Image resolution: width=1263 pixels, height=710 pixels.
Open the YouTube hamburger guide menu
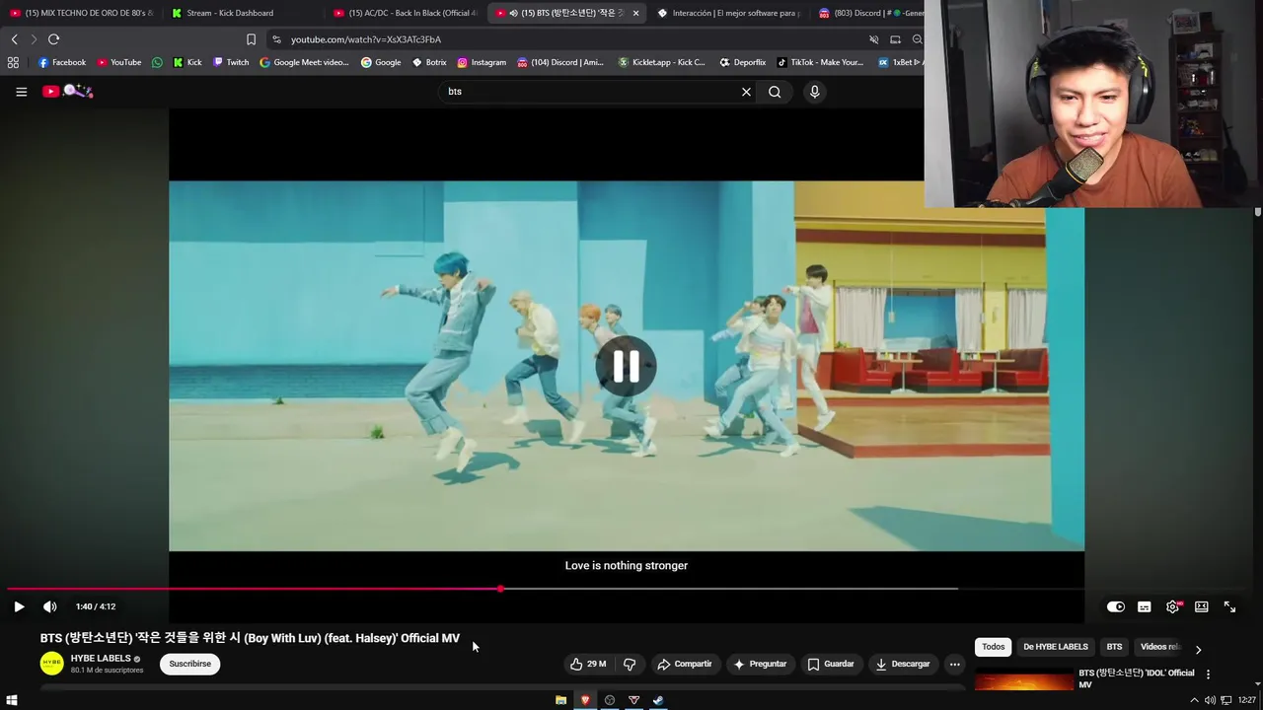(x=21, y=92)
